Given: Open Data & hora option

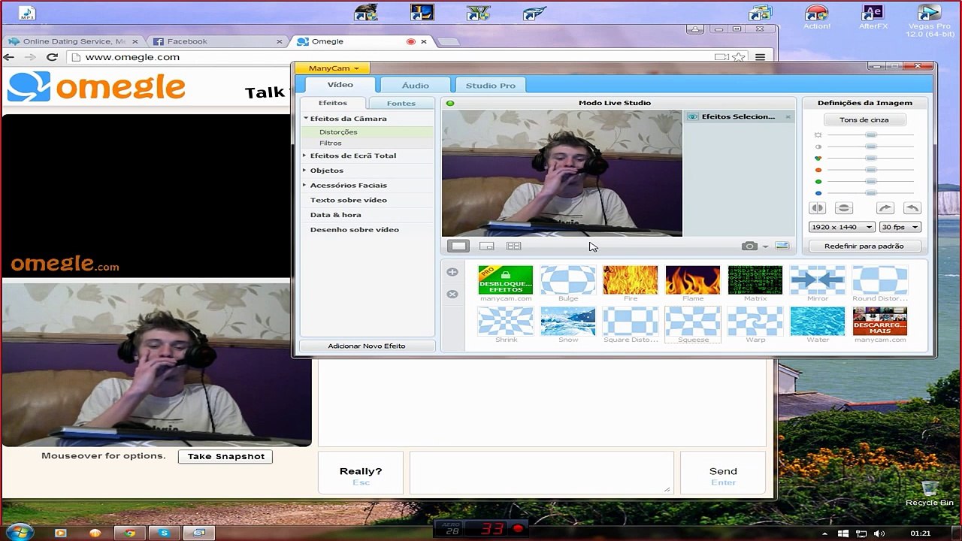Looking at the screenshot, I should pyautogui.click(x=335, y=215).
